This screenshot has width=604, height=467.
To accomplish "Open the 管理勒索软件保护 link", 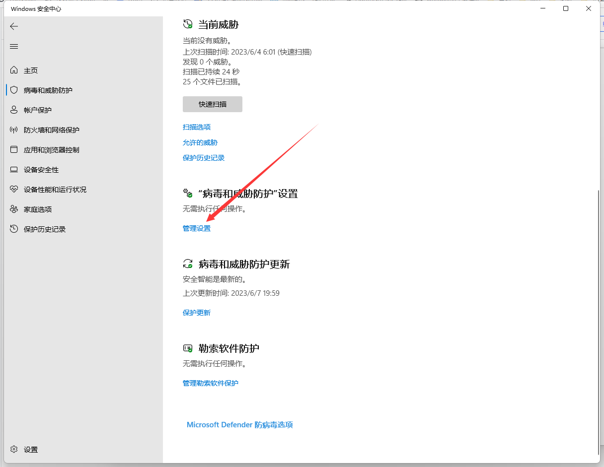I will [x=211, y=383].
